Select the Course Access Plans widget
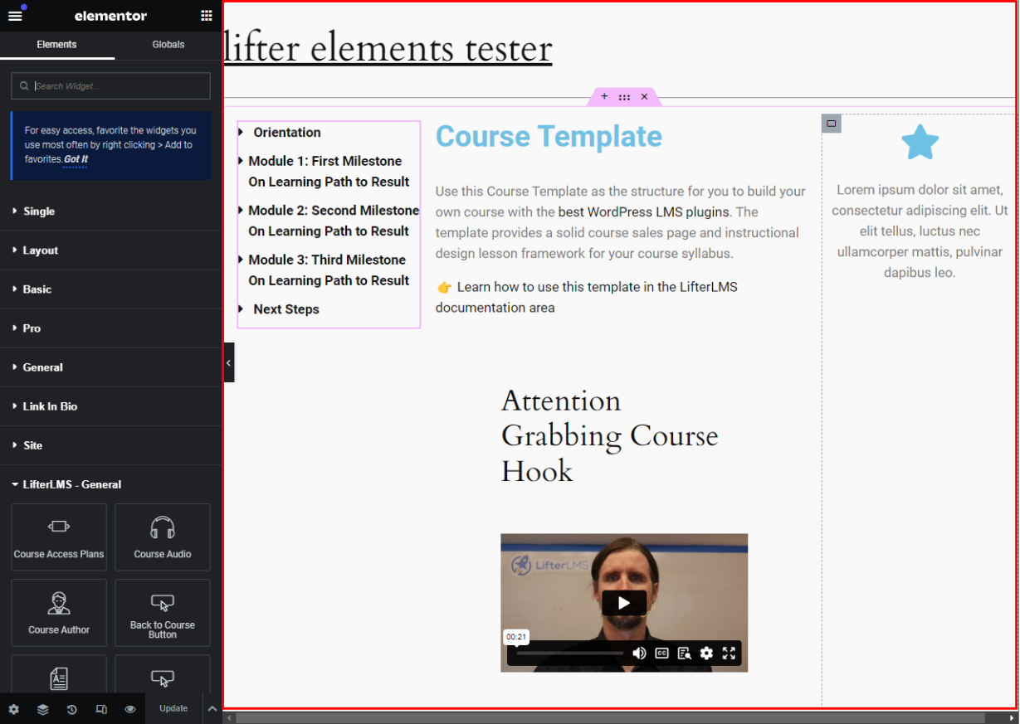Screen dimensions: 1020x724 coord(58,537)
